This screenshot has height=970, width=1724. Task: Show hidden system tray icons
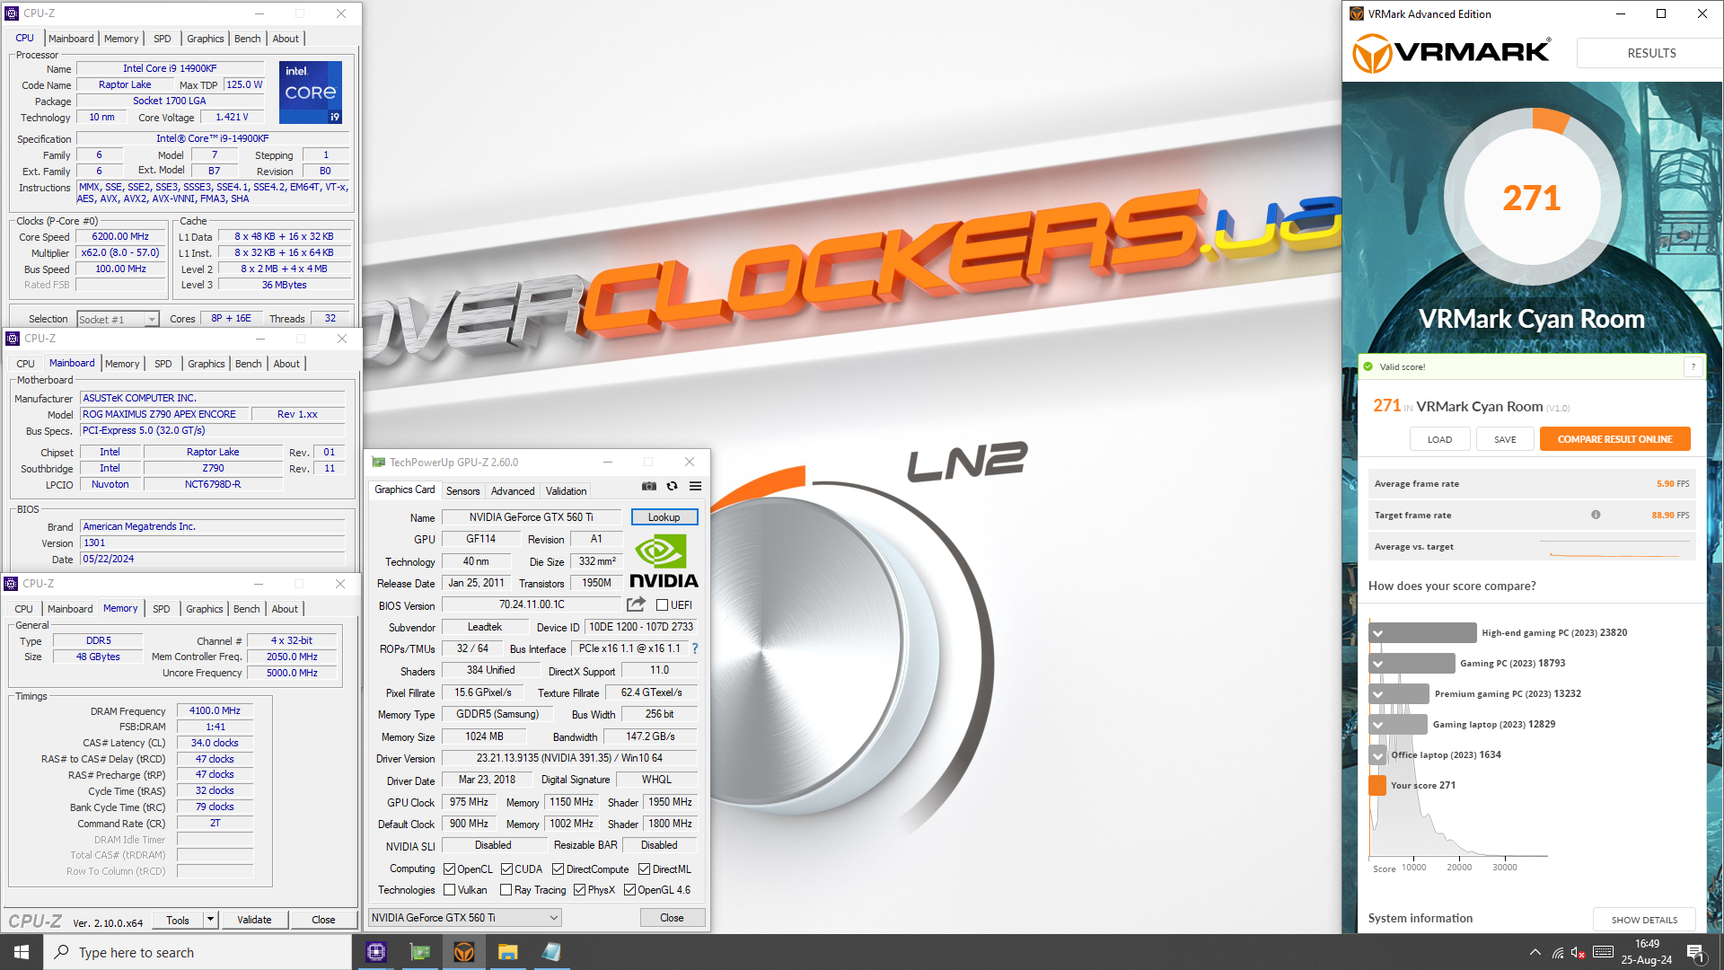point(1535,952)
